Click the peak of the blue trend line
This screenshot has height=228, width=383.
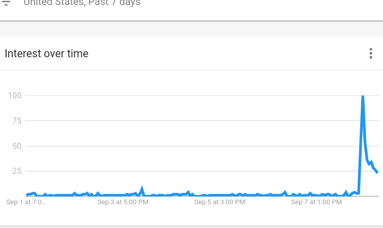pos(363,96)
